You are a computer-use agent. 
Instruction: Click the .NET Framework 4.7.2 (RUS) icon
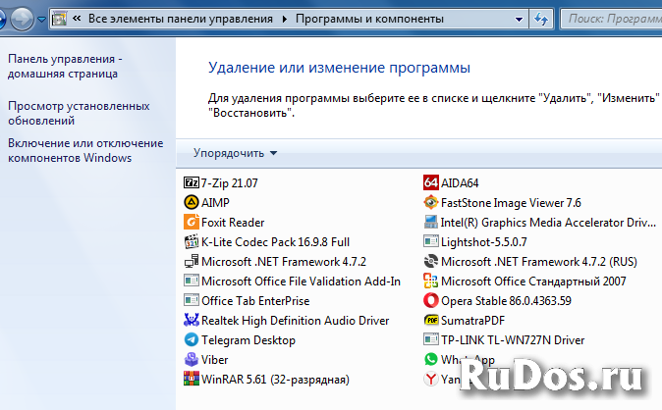point(431,262)
